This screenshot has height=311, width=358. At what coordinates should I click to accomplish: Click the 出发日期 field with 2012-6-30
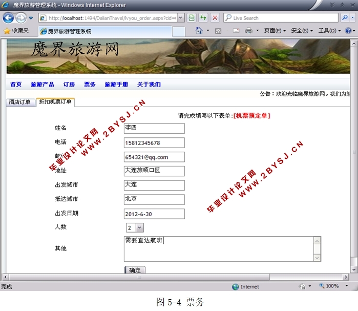pyautogui.click(x=154, y=214)
